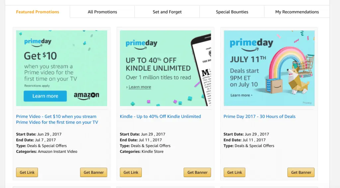The width and height of the screenshot is (340, 188).
Task: Go to the My Recommendations tab
Action: click(297, 12)
